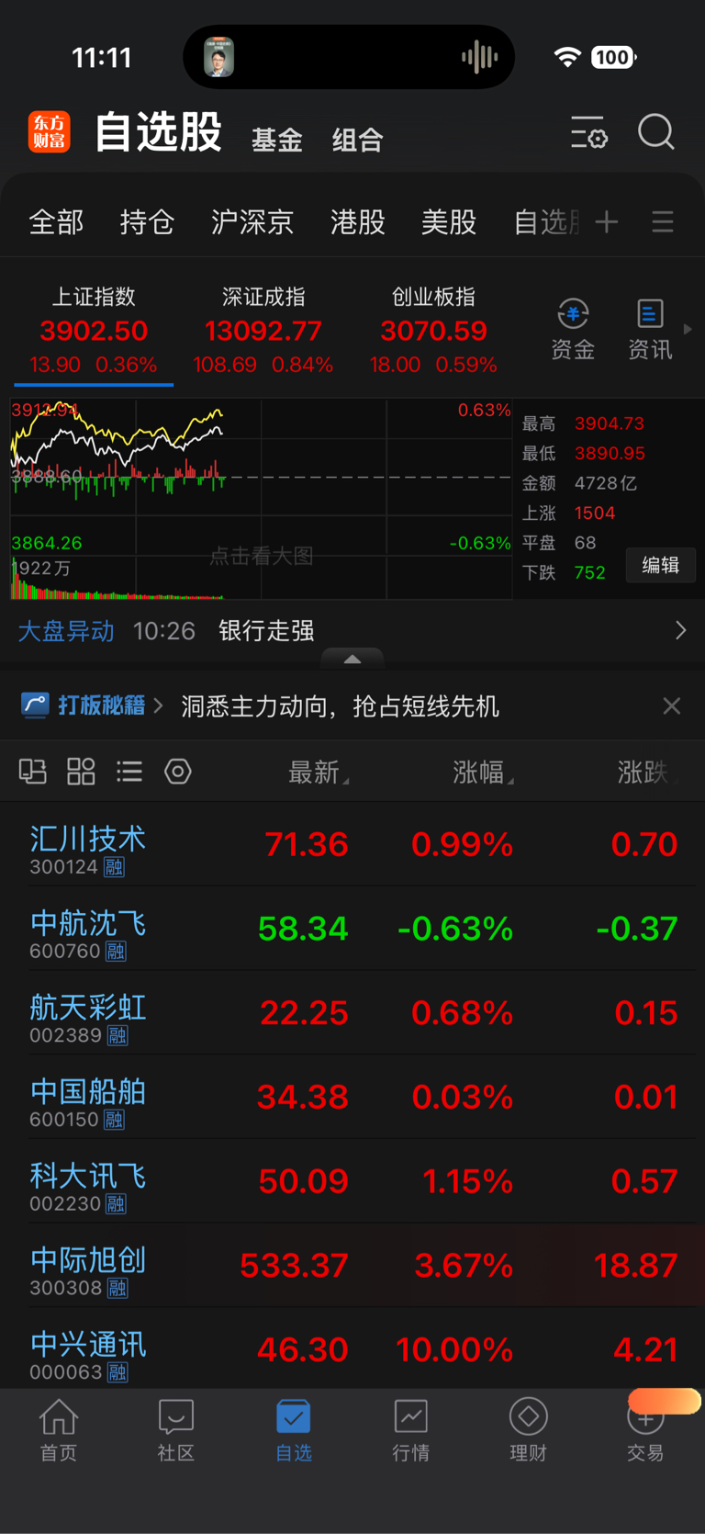Switch to the grid view icon
The width and height of the screenshot is (705, 1534).
(x=81, y=772)
